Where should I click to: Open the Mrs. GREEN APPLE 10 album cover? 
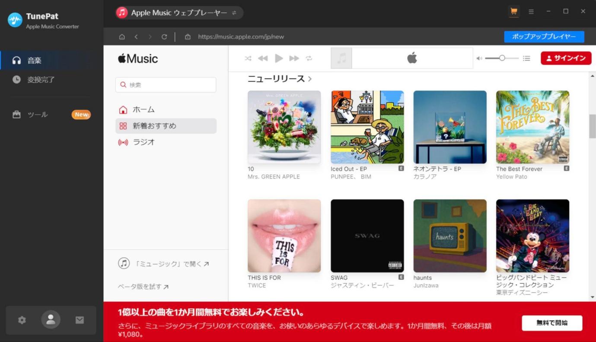pos(284,127)
